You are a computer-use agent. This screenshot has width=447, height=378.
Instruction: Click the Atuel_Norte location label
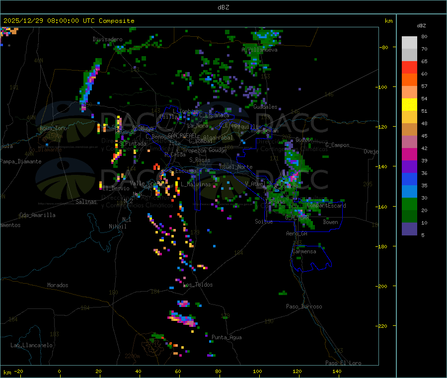click(x=236, y=167)
